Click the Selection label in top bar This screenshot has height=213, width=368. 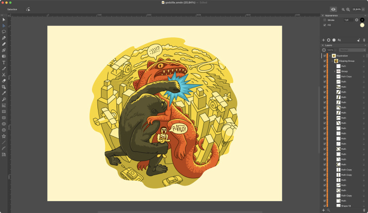pyautogui.click(x=12, y=9)
